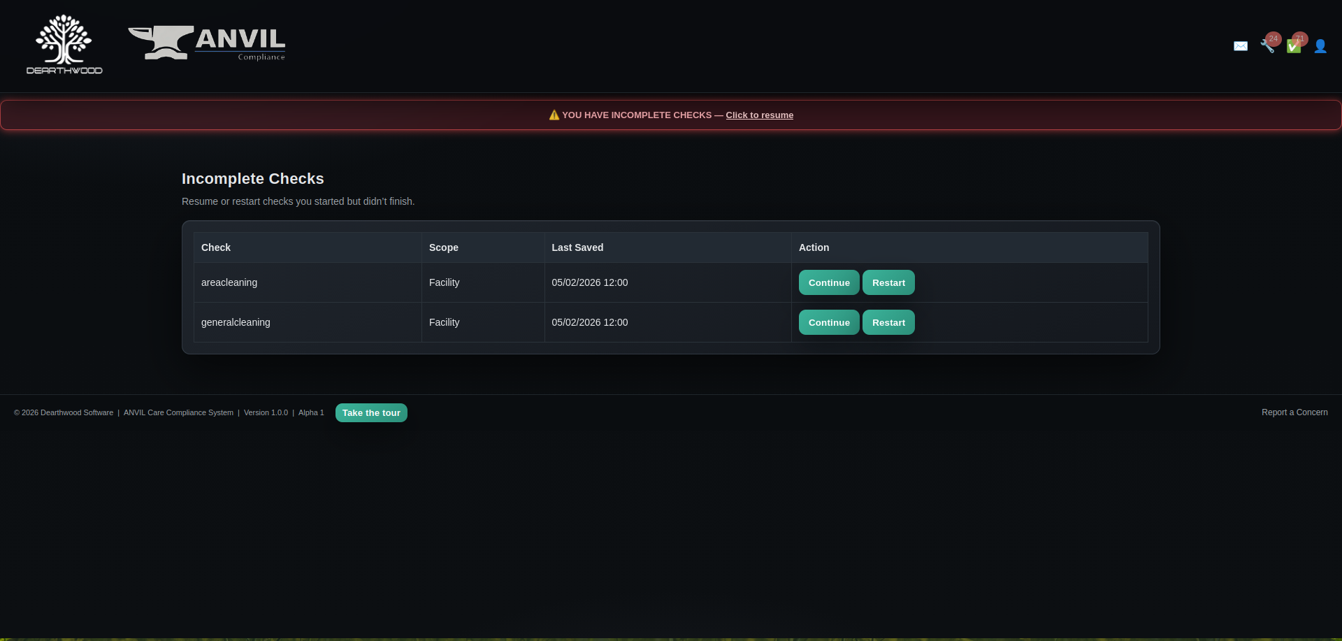This screenshot has height=641, width=1342.
Task: Open messages via the envelope icon
Action: (1241, 46)
